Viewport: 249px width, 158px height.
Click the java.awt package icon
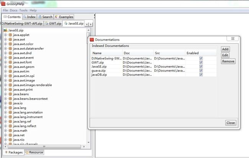pos(10,39)
